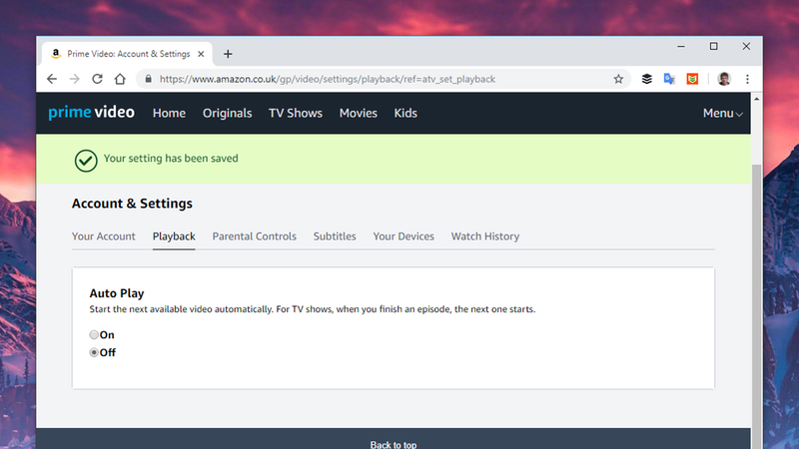
Task: Open the browser home page icon
Action: (x=120, y=79)
